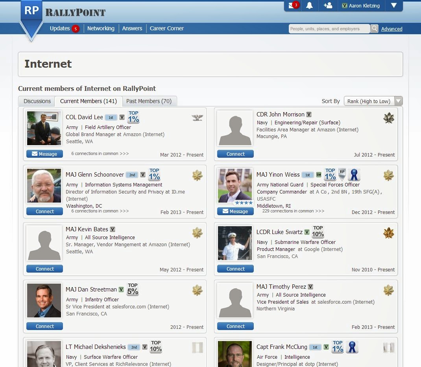The height and width of the screenshot is (367, 421).
Task: Connect with MAJ Glenn Schoonover
Action: point(44,211)
